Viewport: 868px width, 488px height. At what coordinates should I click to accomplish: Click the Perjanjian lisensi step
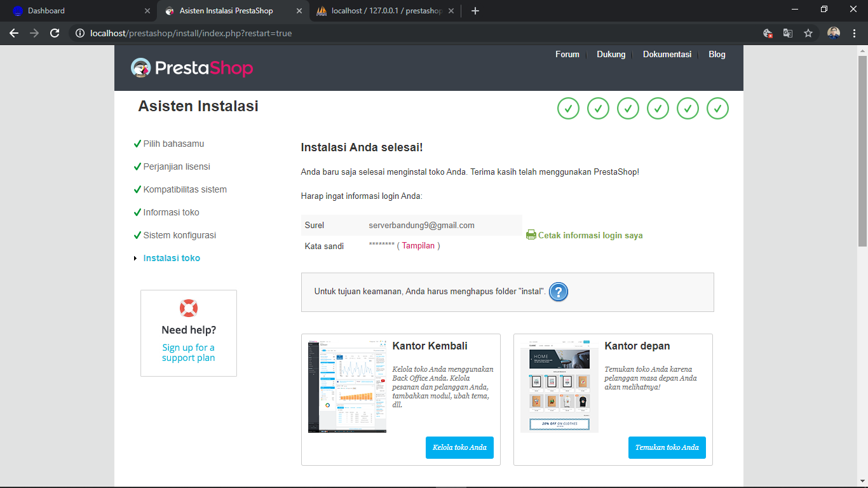(177, 166)
